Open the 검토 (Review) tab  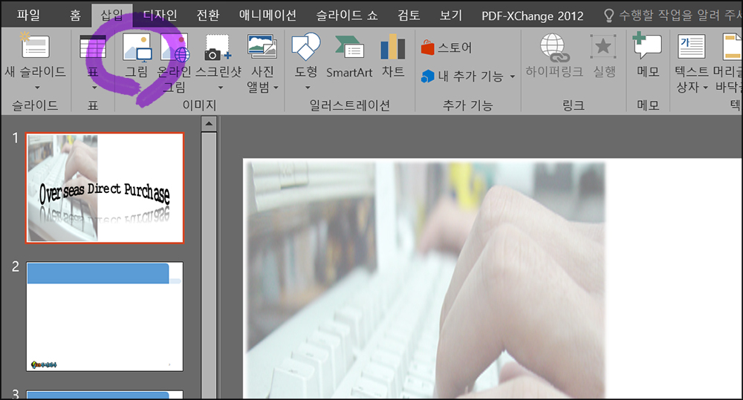coord(409,15)
